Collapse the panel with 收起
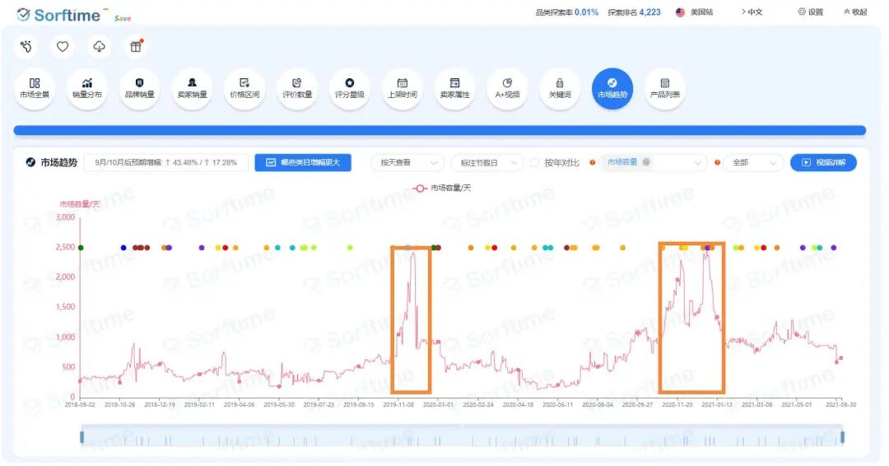The width and height of the screenshot is (889, 466). (855, 12)
